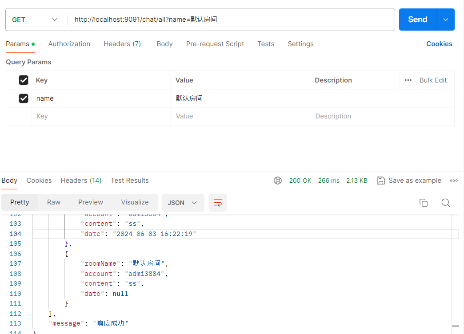This screenshot has width=464, height=334.
Task: Open the request Body tab
Action: pyautogui.click(x=164, y=44)
